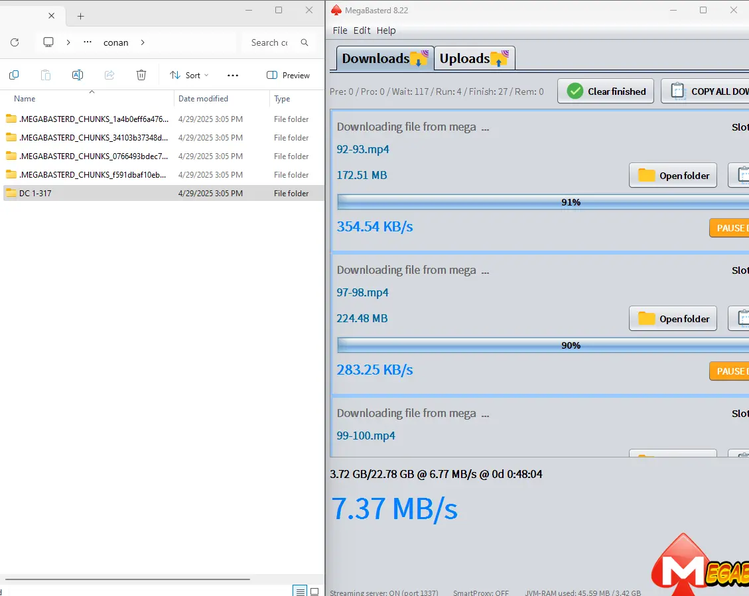This screenshot has width=749, height=596.
Task: Click folder icon of DC 1-317
Action: (11, 193)
